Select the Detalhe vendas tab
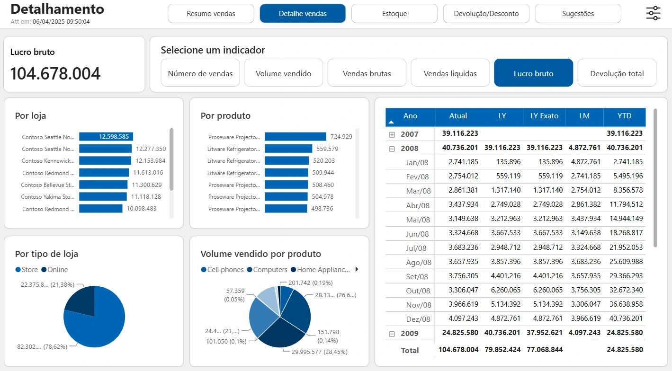The height and width of the screenshot is (371, 672). coord(303,14)
